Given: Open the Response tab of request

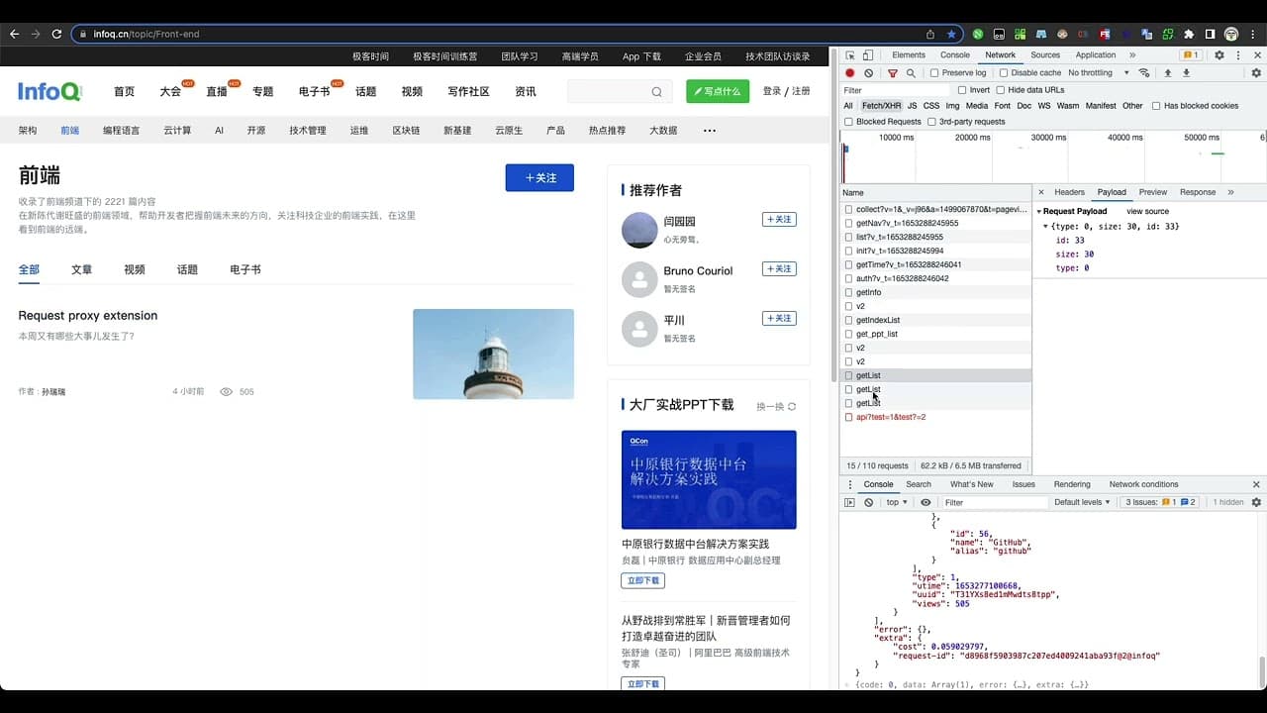Looking at the screenshot, I should [x=1198, y=192].
